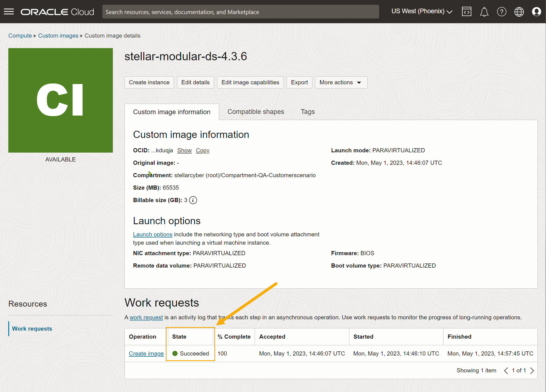Open the hamburger navigation menu

(x=9, y=12)
